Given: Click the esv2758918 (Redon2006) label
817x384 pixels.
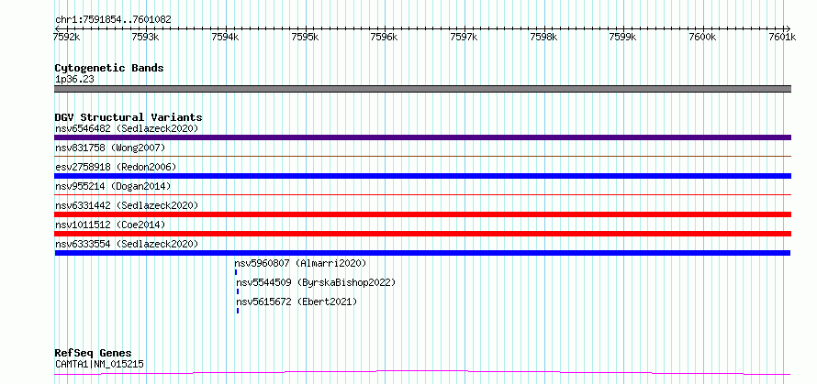Looking at the screenshot, I should click(x=116, y=167).
